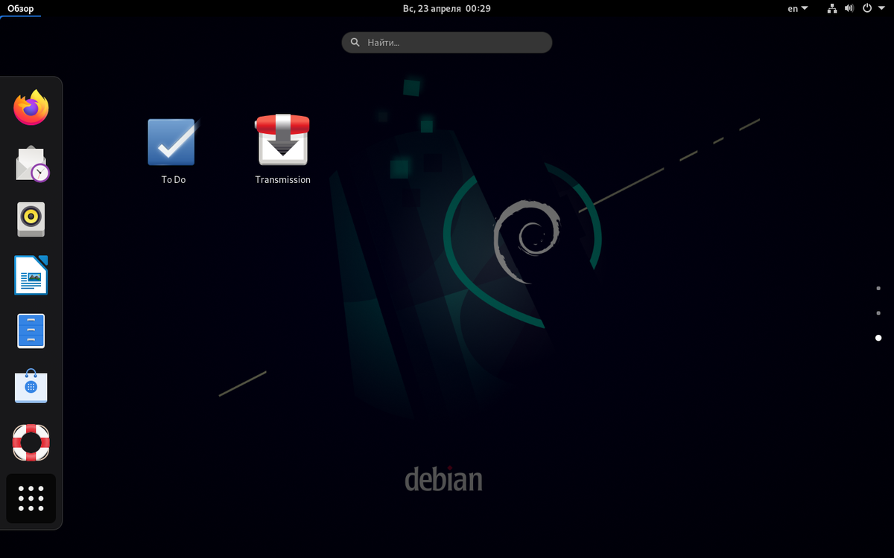
Task: Launch the Evolution mail client
Action: click(31, 163)
